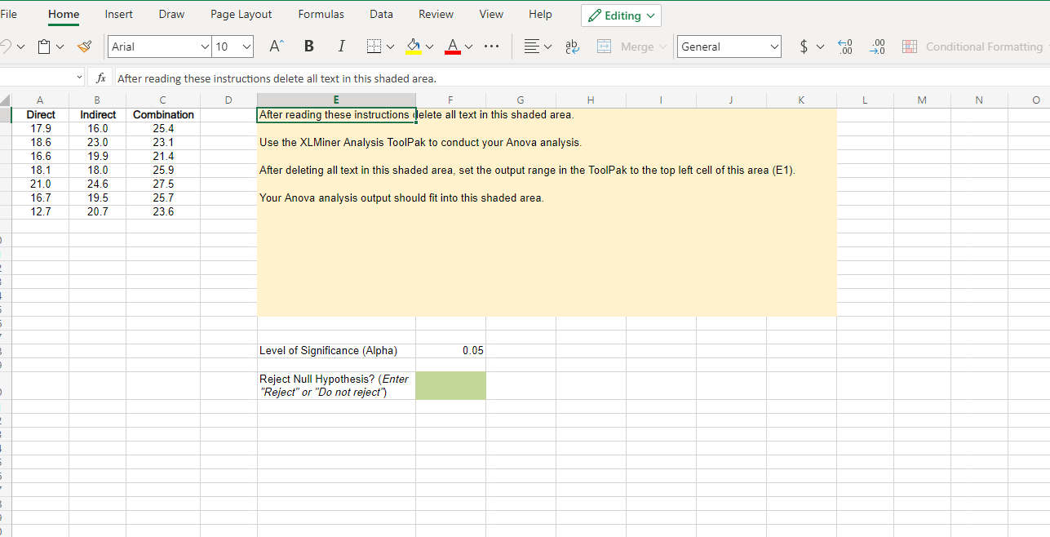Apply Wrap Text to the cell

572,47
